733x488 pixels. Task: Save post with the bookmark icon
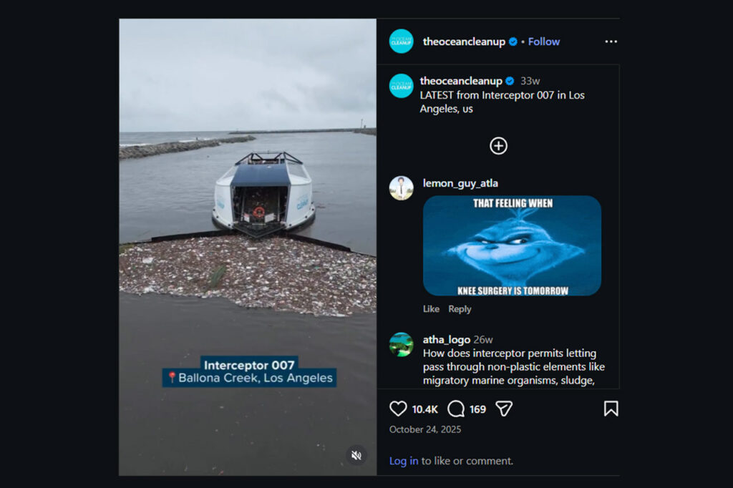pyautogui.click(x=611, y=409)
